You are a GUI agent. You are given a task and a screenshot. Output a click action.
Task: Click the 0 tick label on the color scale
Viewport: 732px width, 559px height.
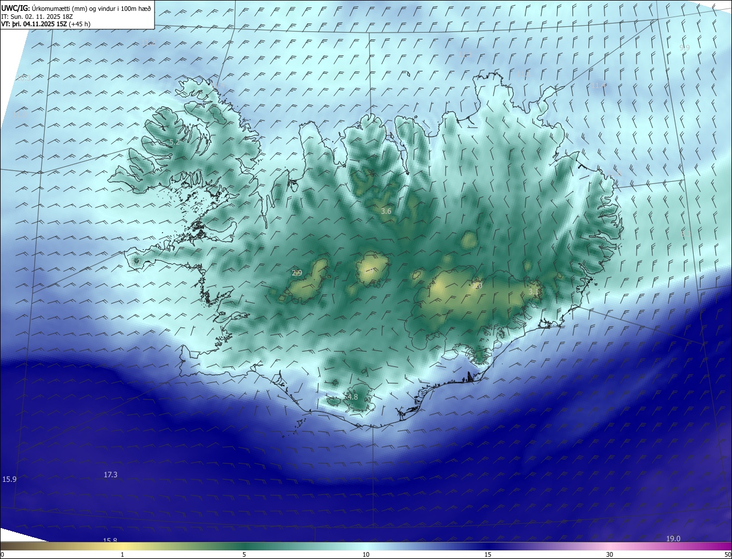[2, 554]
